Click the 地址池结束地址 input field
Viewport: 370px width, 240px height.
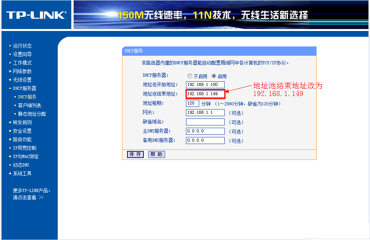tap(205, 94)
